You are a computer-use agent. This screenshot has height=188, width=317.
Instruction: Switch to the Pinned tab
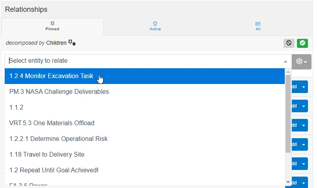tap(52, 26)
